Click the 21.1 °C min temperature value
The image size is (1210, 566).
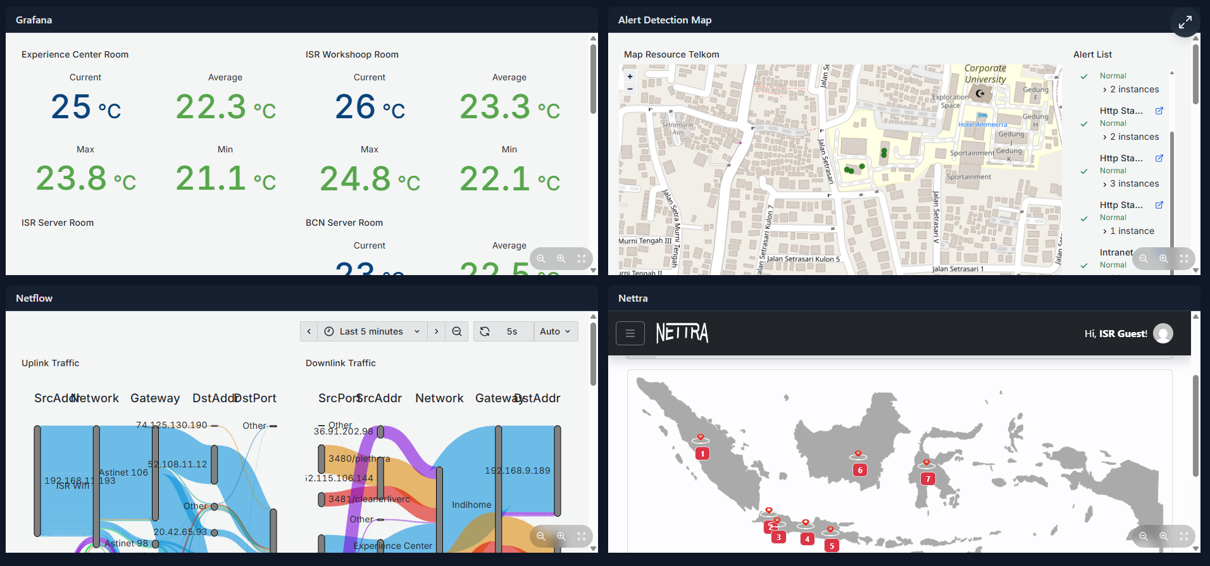click(226, 178)
